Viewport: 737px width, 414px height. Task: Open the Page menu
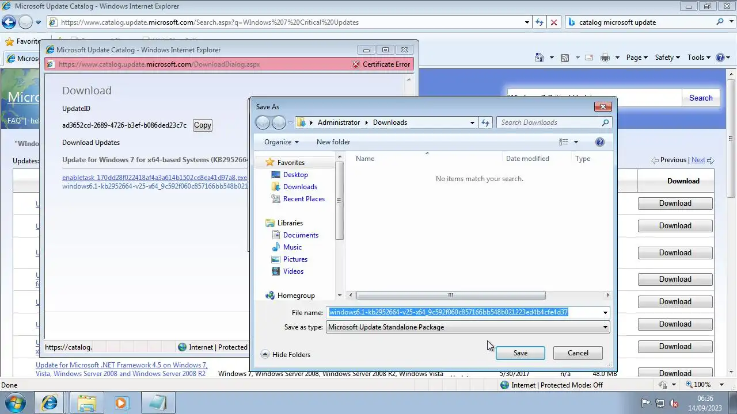tap(637, 57)
